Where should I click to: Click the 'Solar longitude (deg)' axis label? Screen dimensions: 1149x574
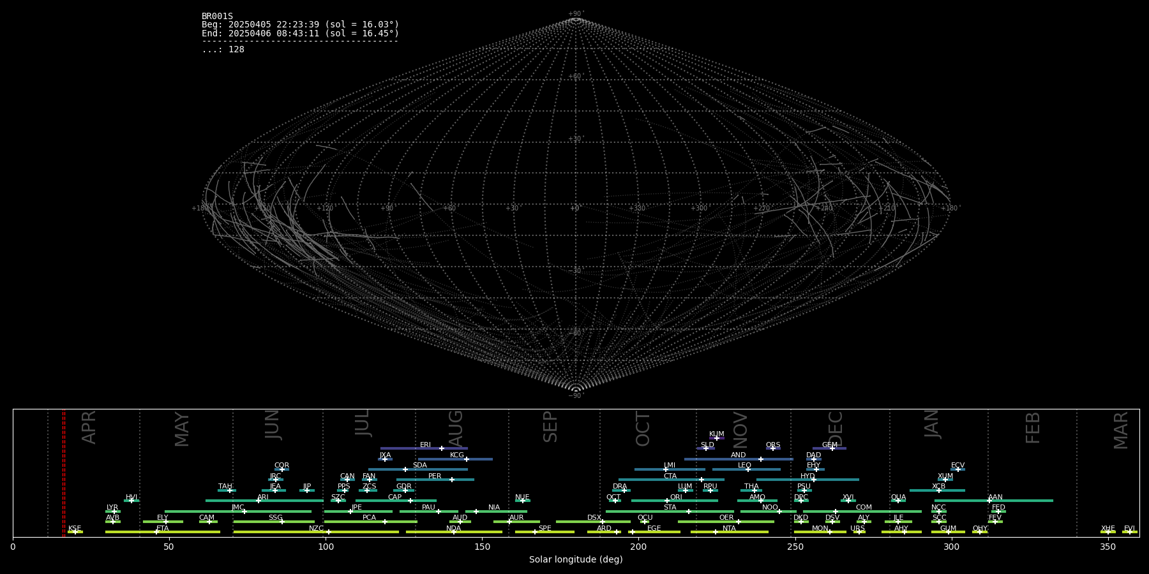pos(576,560)
